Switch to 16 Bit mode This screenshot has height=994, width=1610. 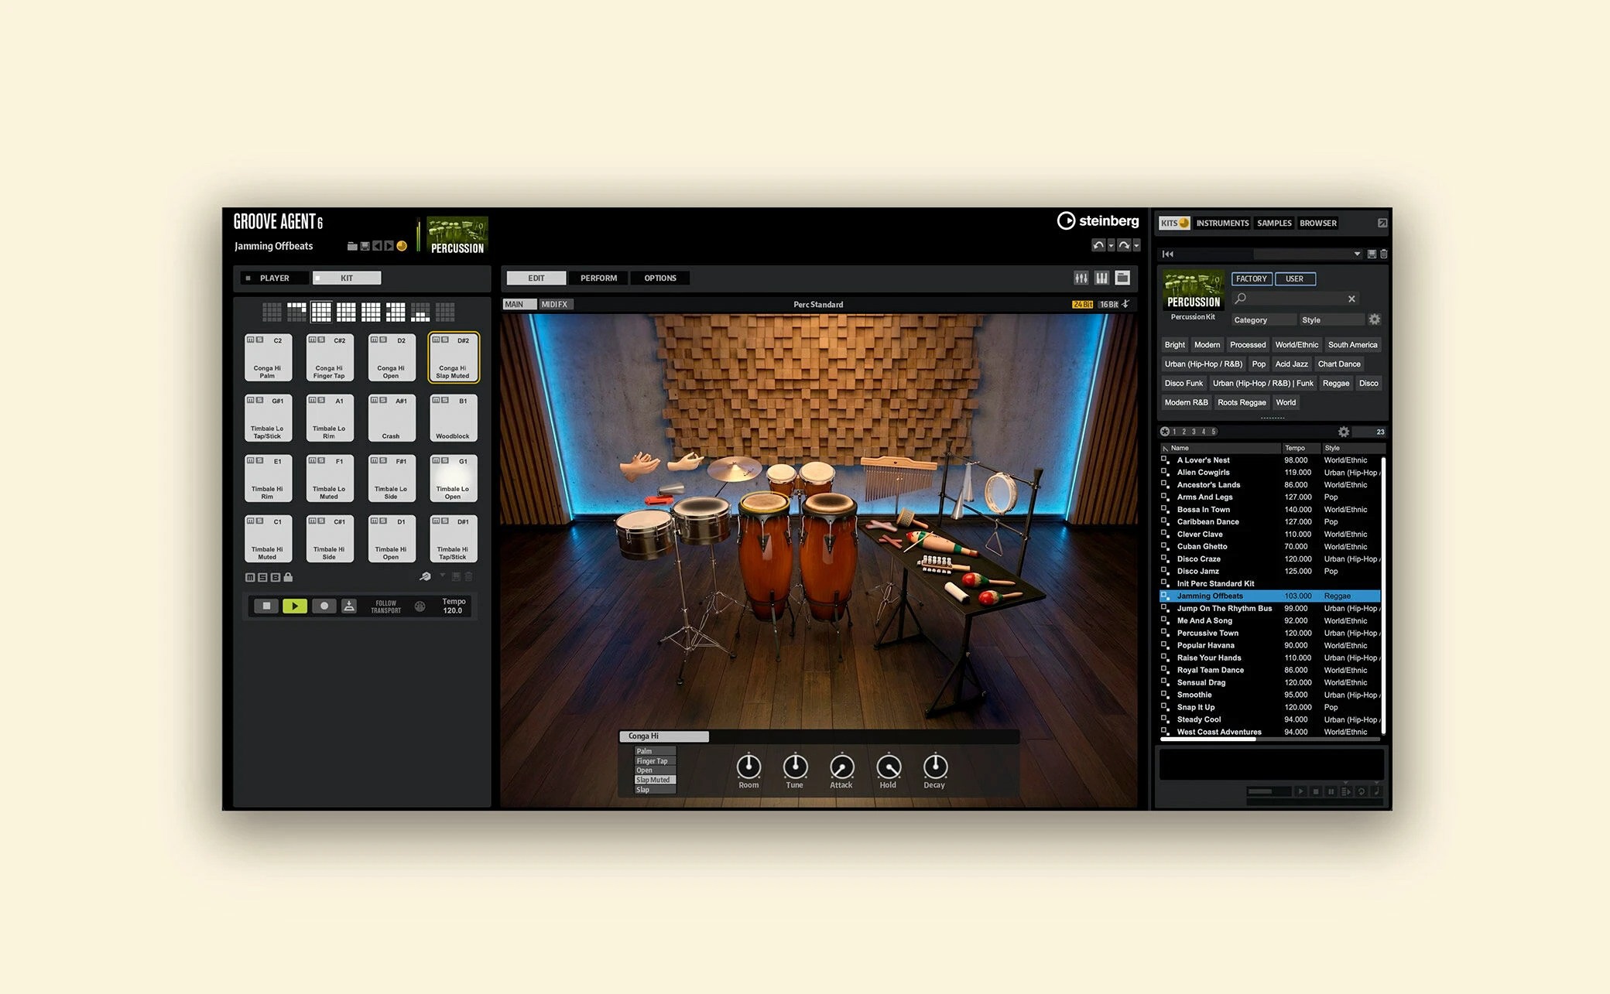click(1109, 304)
